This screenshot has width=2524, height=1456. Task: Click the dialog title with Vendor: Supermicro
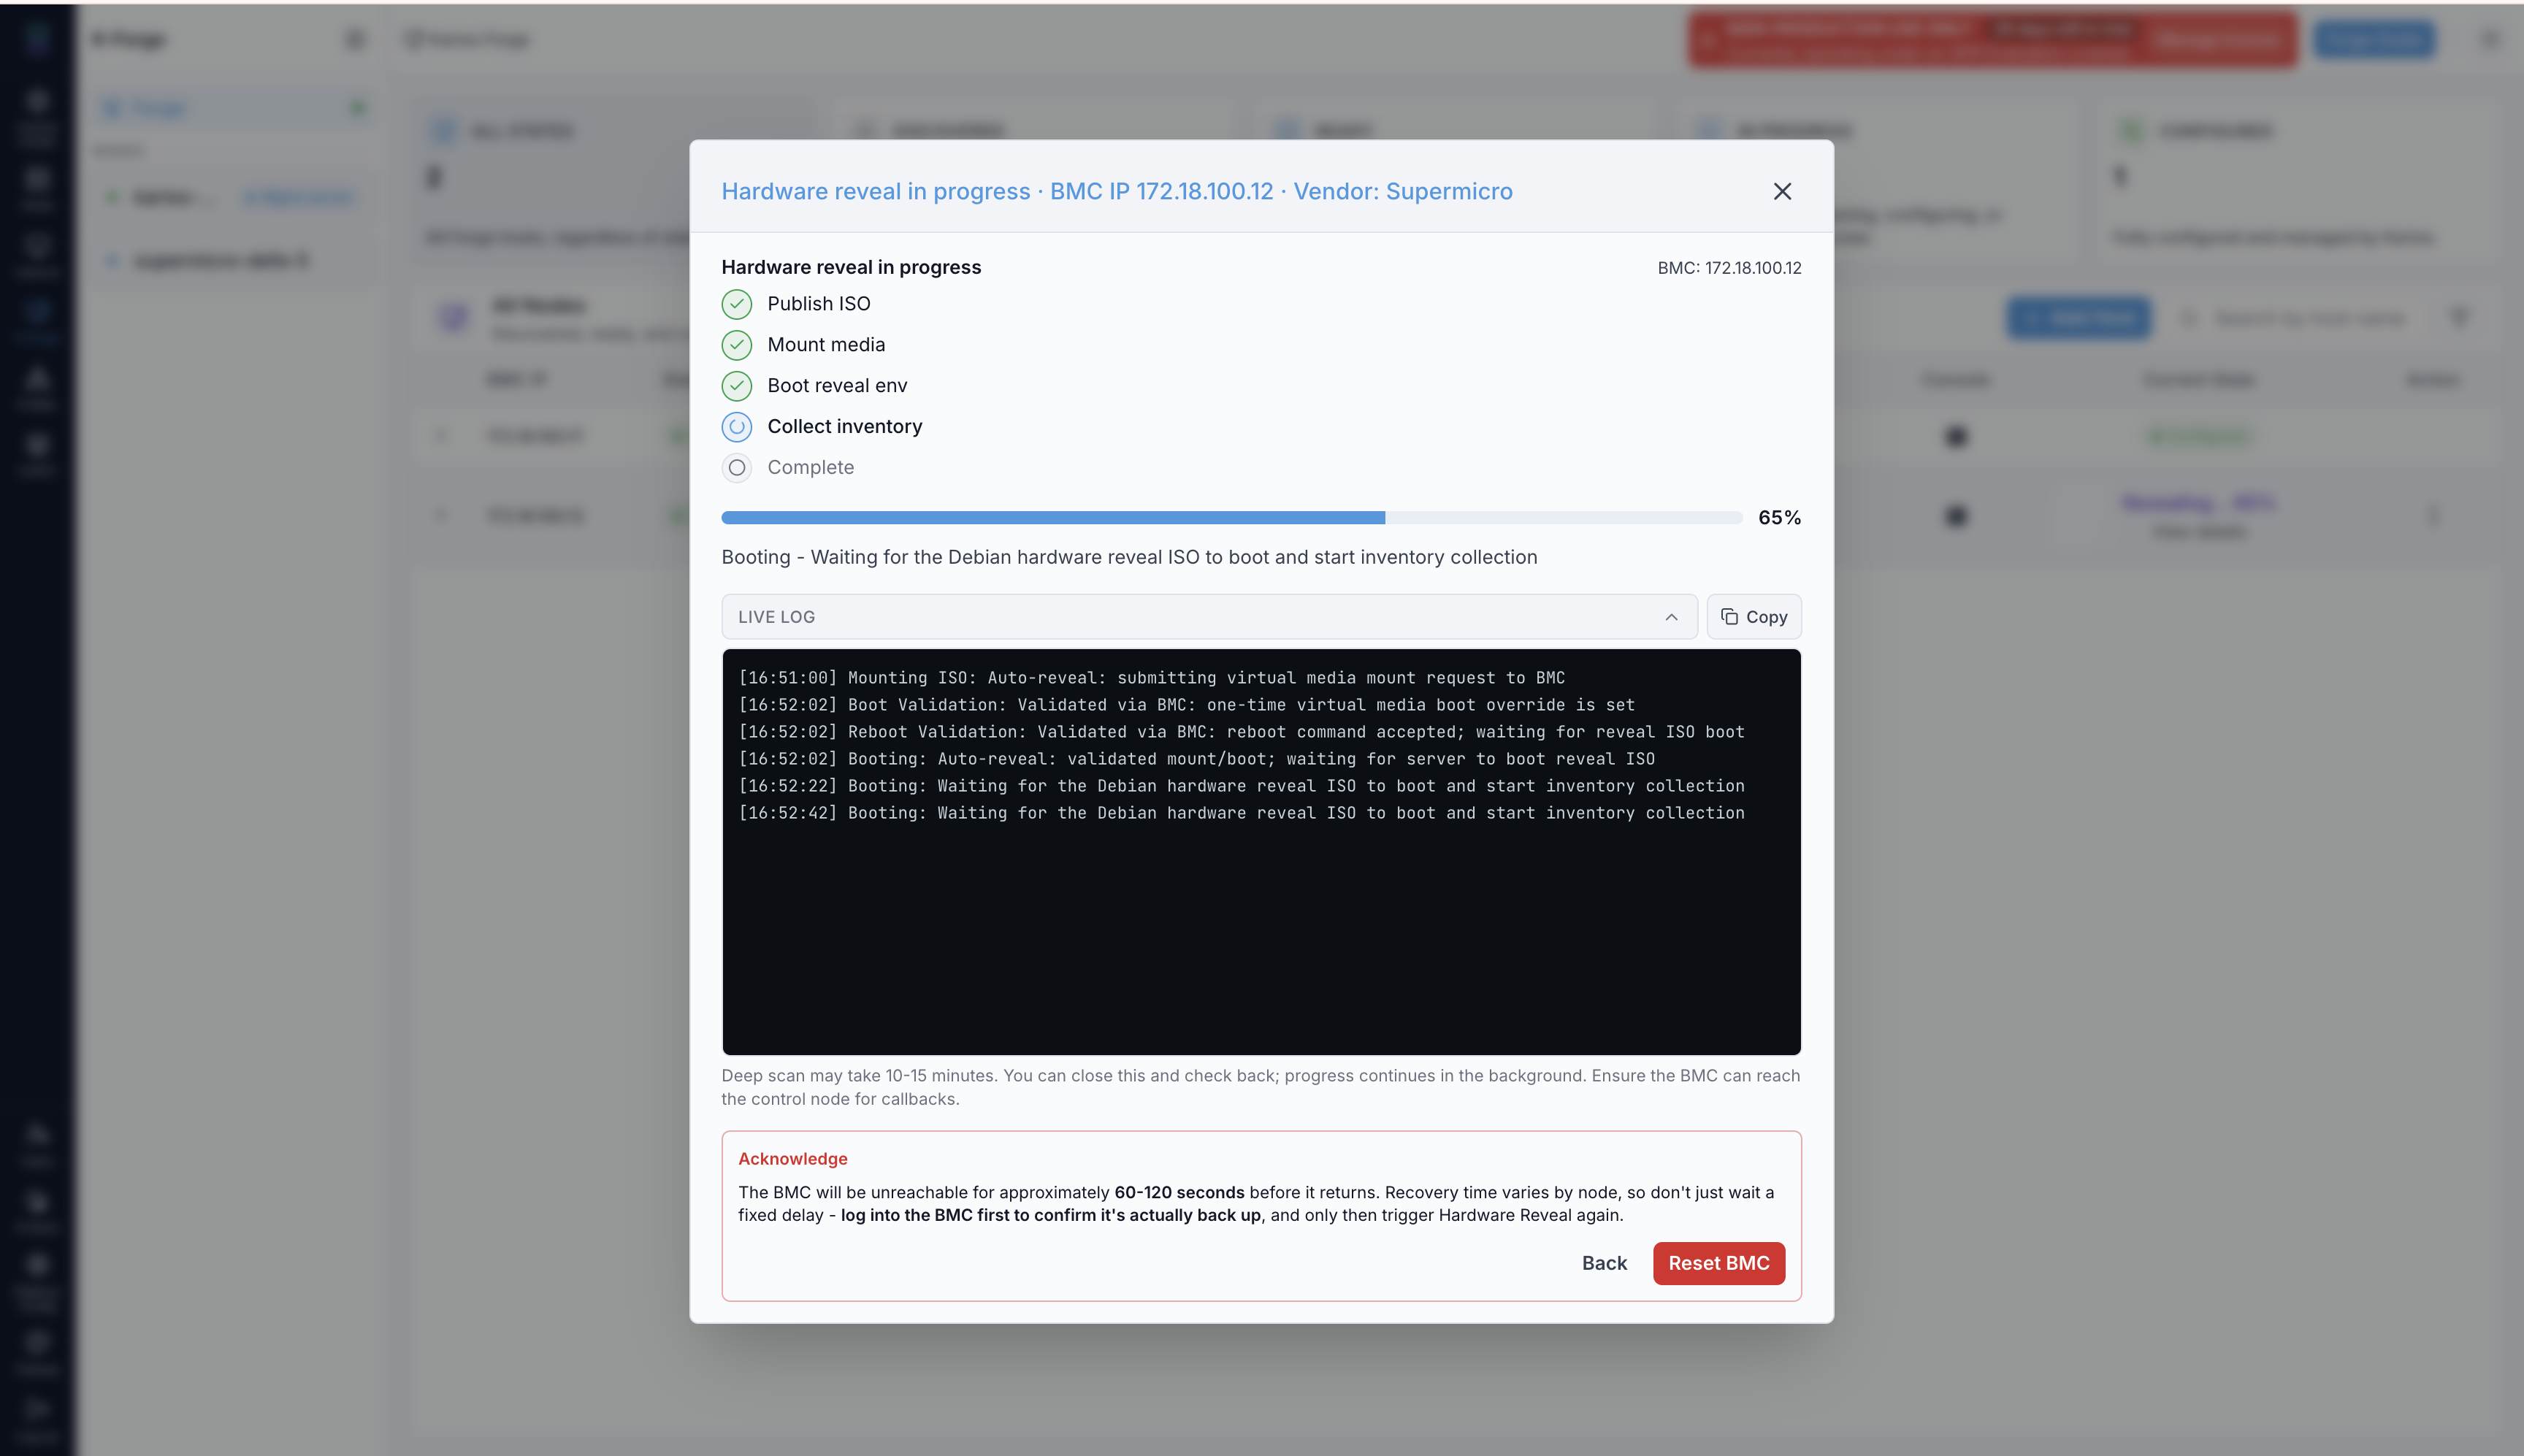pyautogui.click(x=1117, y=191)
